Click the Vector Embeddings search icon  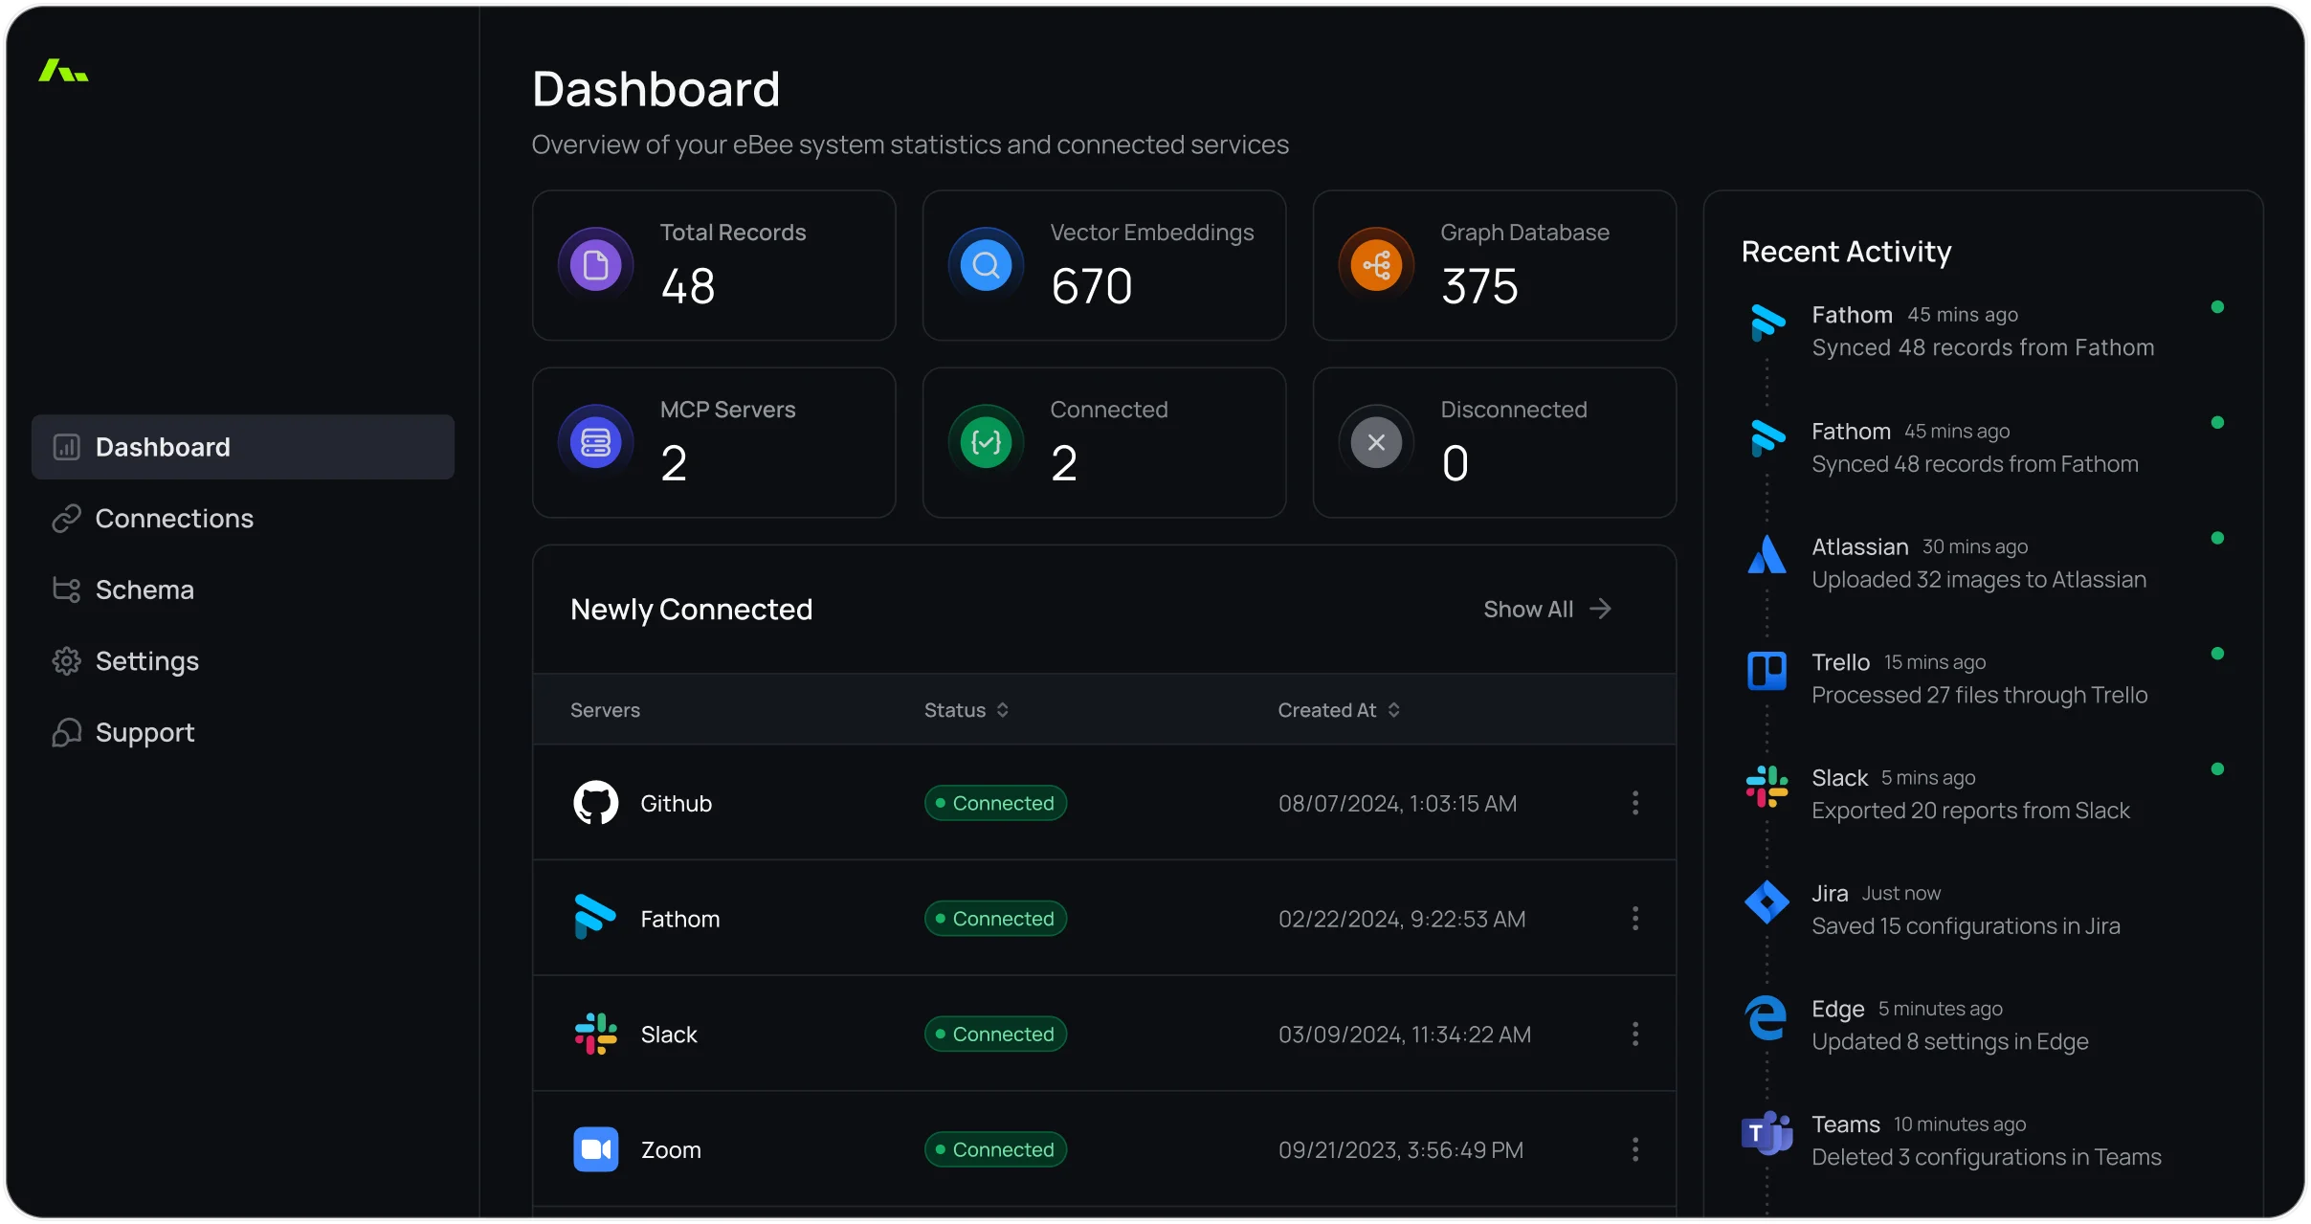(987, 265)
